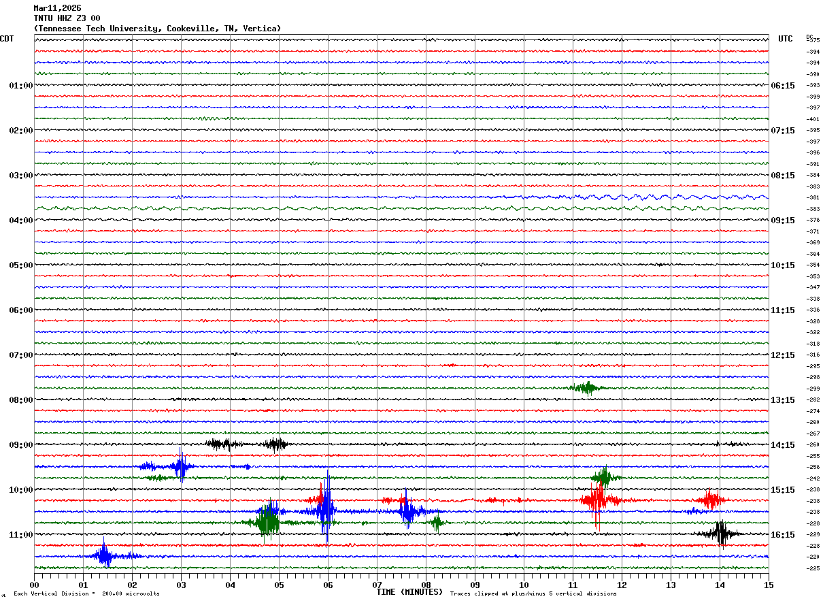This screenshot has width=823, height=603.
Task: Click the UTC timezone label
Action: pyautogui.click(x=786, y=39)
